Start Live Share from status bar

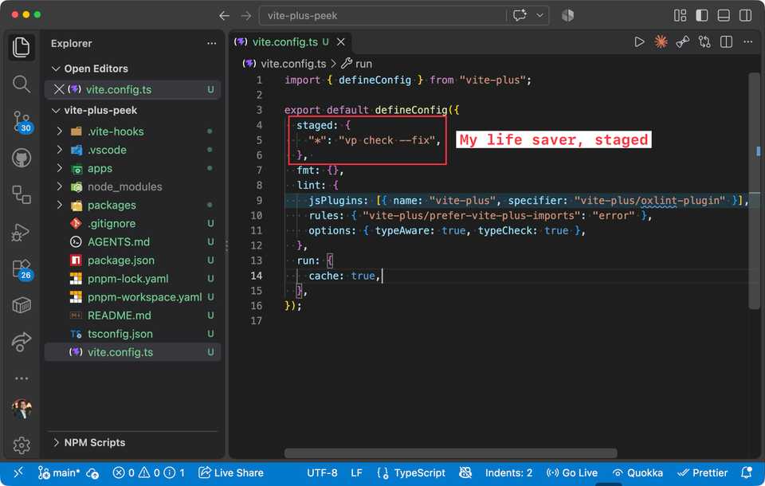pos(231,472)
